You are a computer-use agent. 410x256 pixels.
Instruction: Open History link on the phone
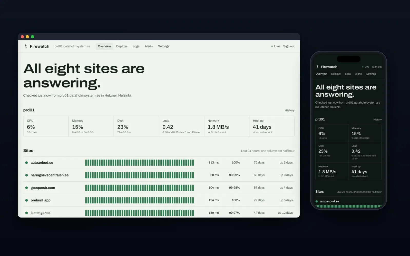tap(377, 120)
